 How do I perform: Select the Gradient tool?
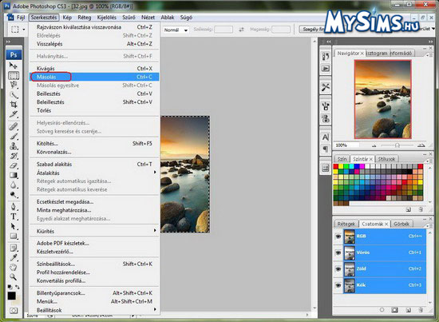(14, 176)
